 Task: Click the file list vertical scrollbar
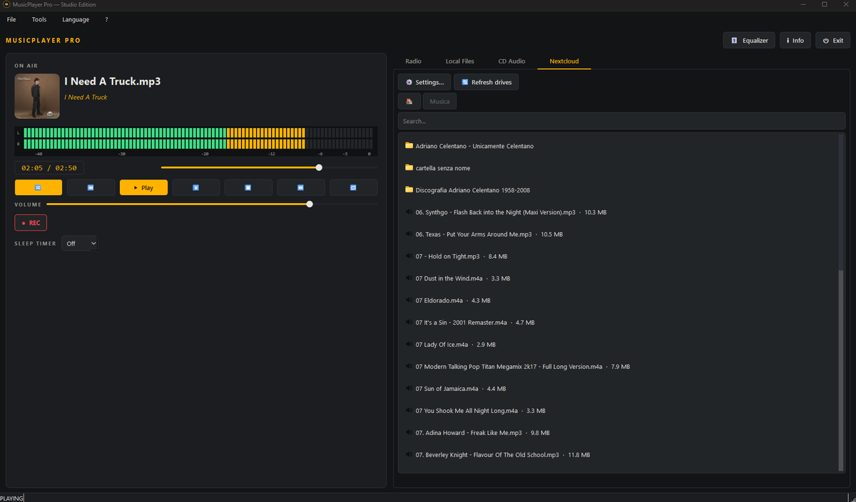pos(841,370)
